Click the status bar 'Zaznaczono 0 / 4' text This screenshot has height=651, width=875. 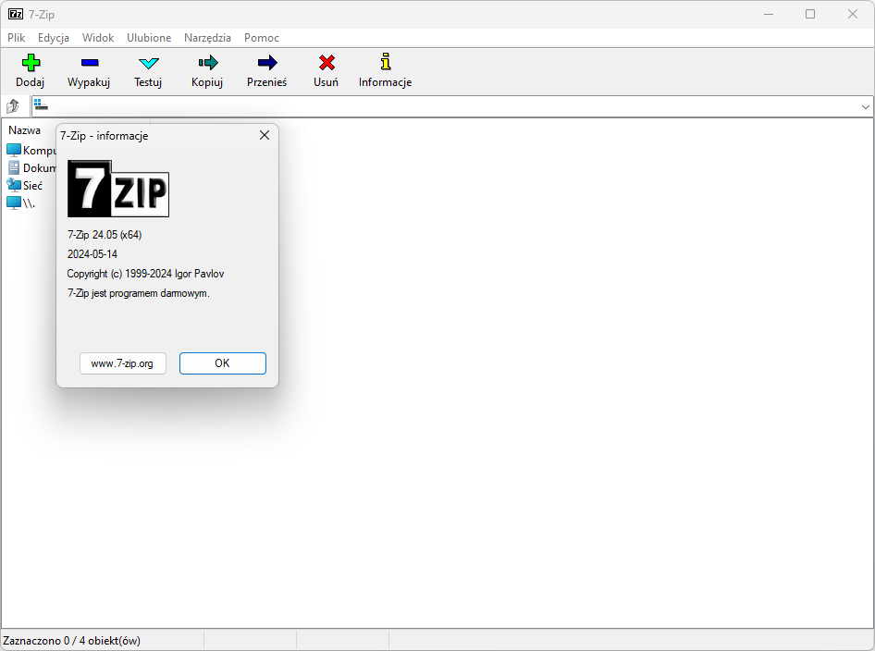pyautogui.click(x=71, y=641)
